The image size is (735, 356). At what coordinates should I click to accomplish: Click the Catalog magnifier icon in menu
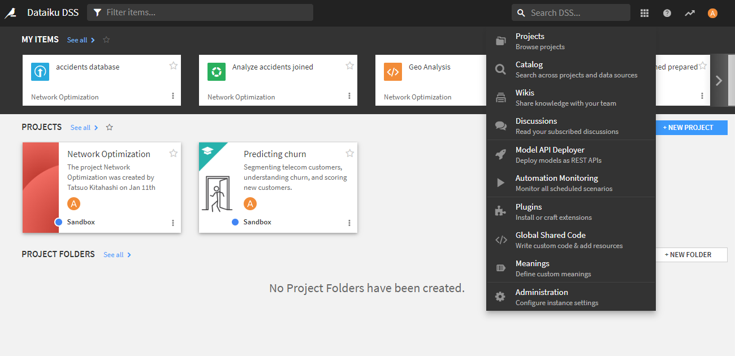(501, 70)
